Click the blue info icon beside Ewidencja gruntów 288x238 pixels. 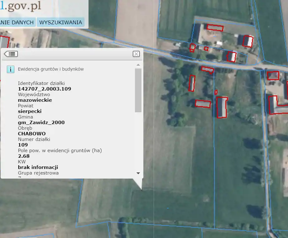(11, 69)
